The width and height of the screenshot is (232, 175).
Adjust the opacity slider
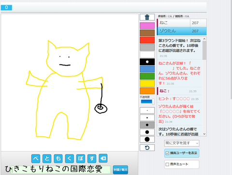tap(147, 102)
